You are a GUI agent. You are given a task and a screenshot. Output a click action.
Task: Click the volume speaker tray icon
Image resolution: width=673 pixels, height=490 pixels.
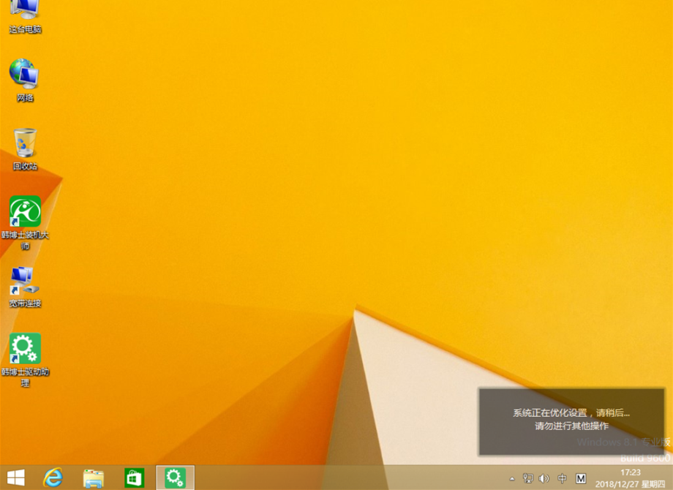point(544,479)
